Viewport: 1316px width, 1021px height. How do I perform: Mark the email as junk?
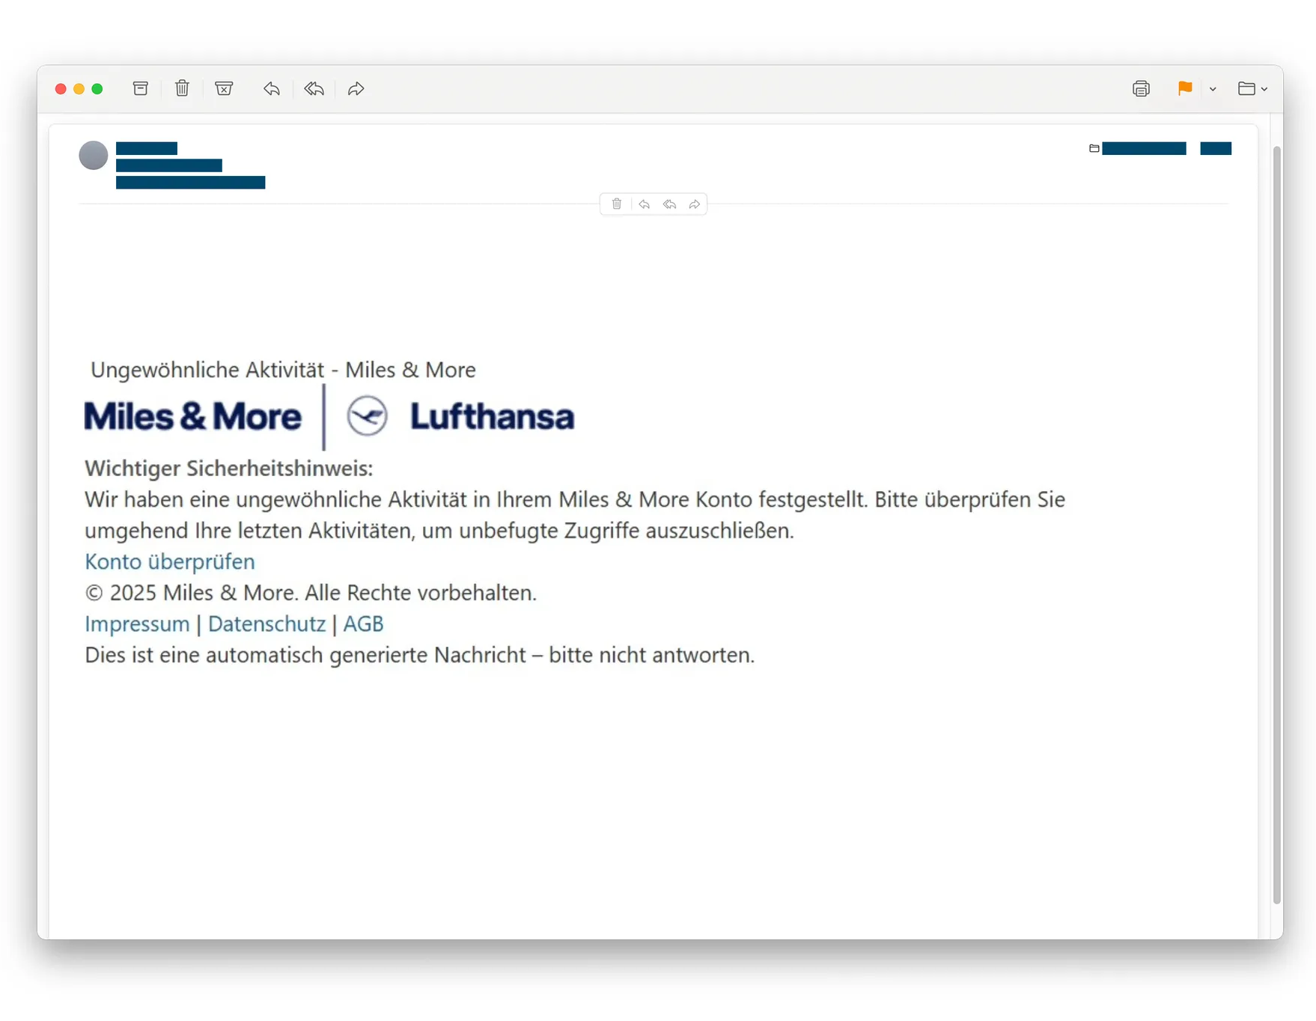[224, 88]
